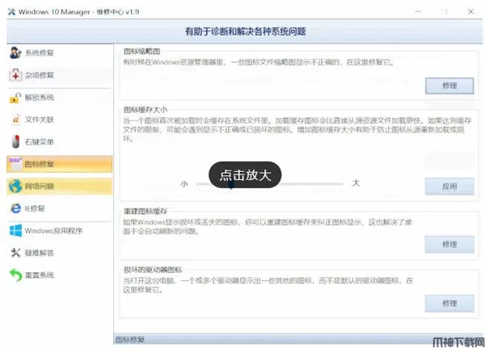The width and height of the screenshot is (485, 348).
Task: Click 修理 button under 重建图标缓存
Action: click(x=449, y=245)
